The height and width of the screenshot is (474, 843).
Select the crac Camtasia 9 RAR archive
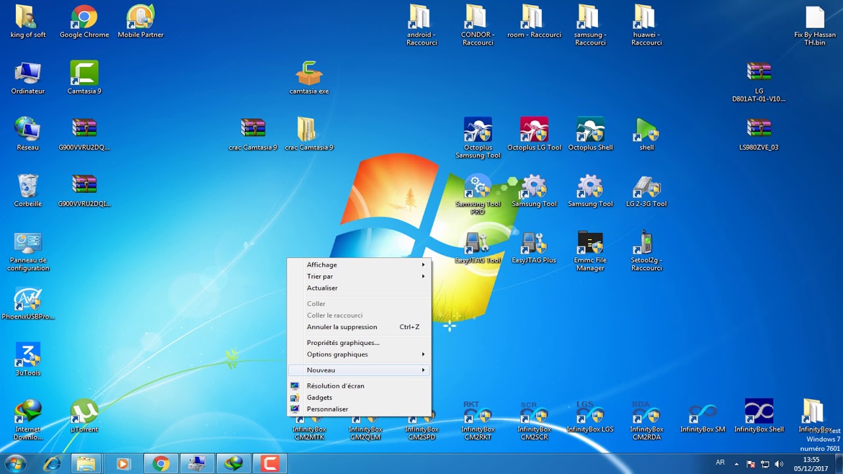[x=253, y=134]
